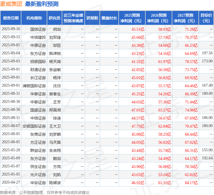Click the 研究员 column header
Image resolution: width=214 pixels, height=195 pixels.
click(x=54, y=18)
